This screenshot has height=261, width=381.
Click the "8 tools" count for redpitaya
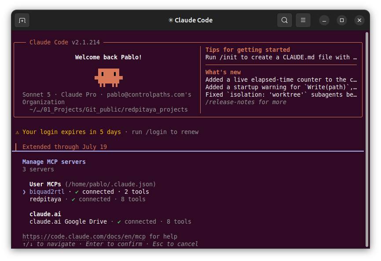point(133,199)
